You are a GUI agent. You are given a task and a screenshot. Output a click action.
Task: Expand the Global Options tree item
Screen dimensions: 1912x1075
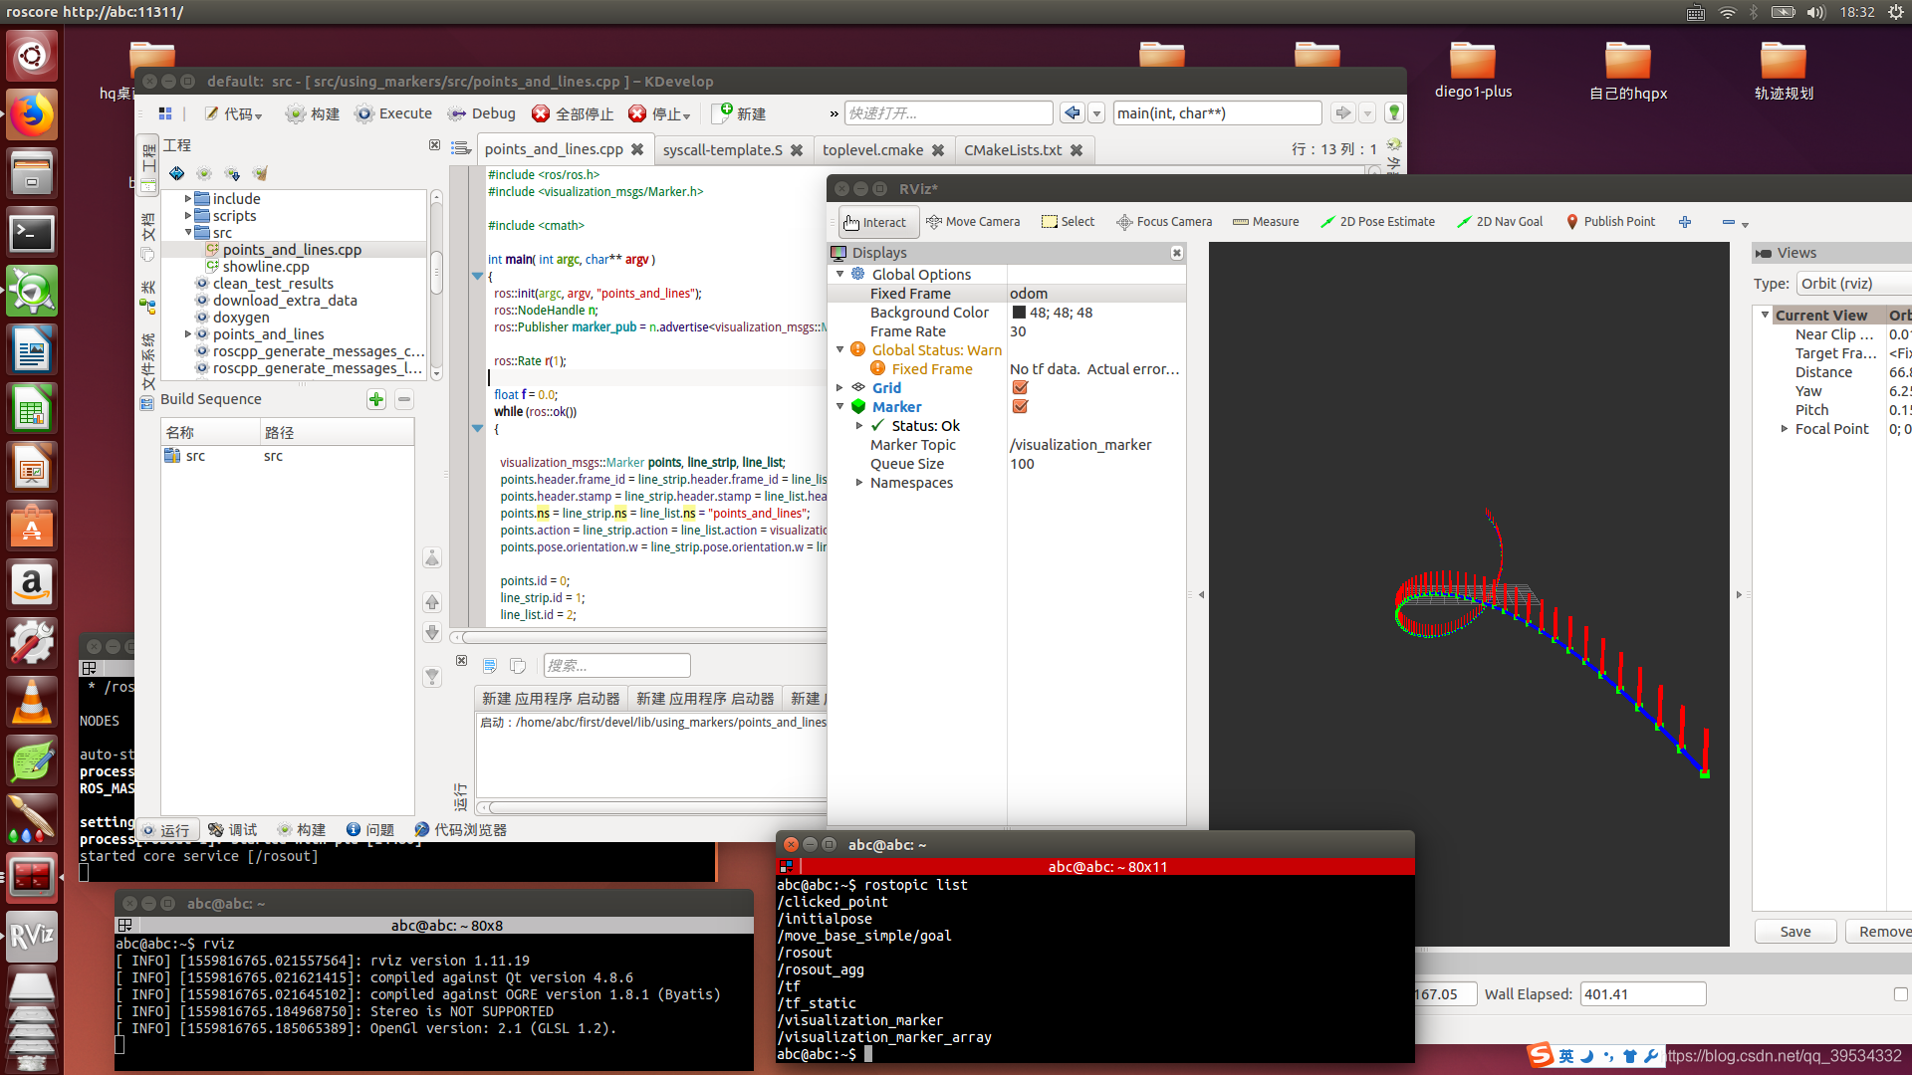(840, 275)
